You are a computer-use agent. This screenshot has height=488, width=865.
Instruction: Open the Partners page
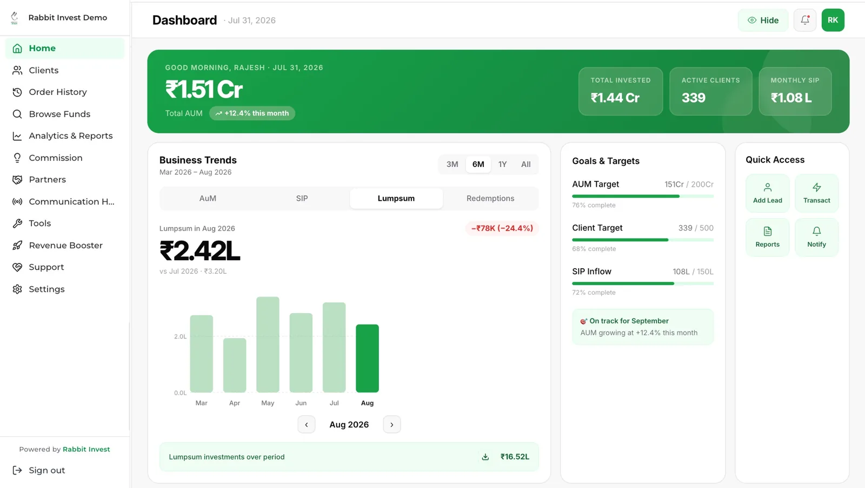tap(65, 179)
